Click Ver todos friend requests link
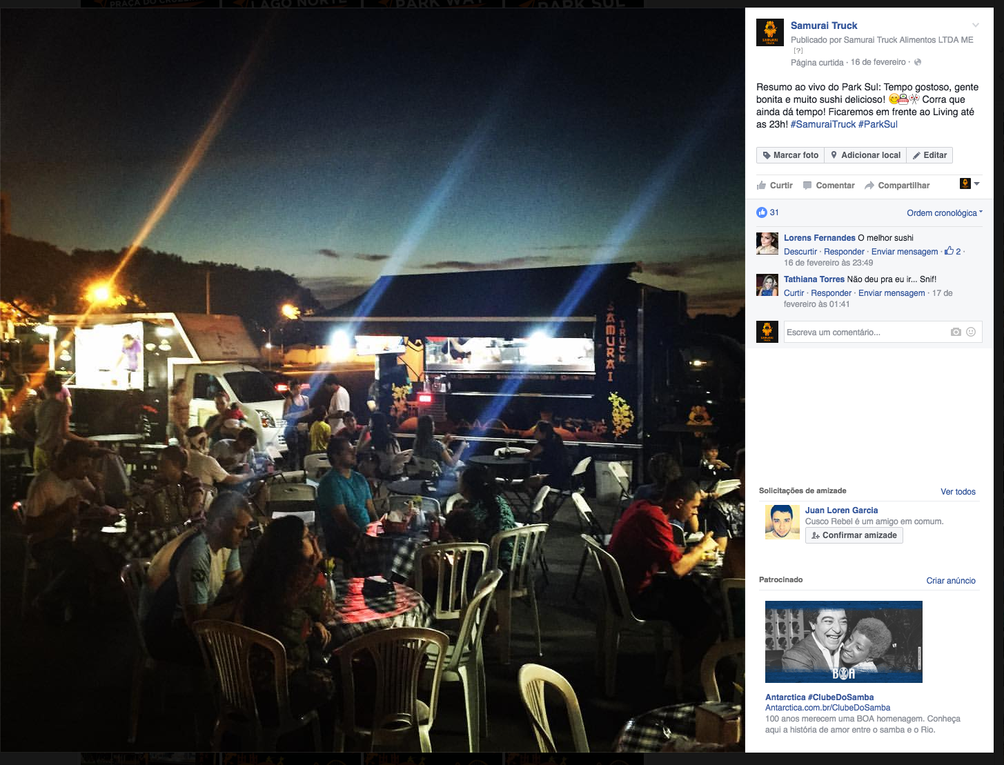1004x765 pixels. pyautogui.click(x=958, y=492)
